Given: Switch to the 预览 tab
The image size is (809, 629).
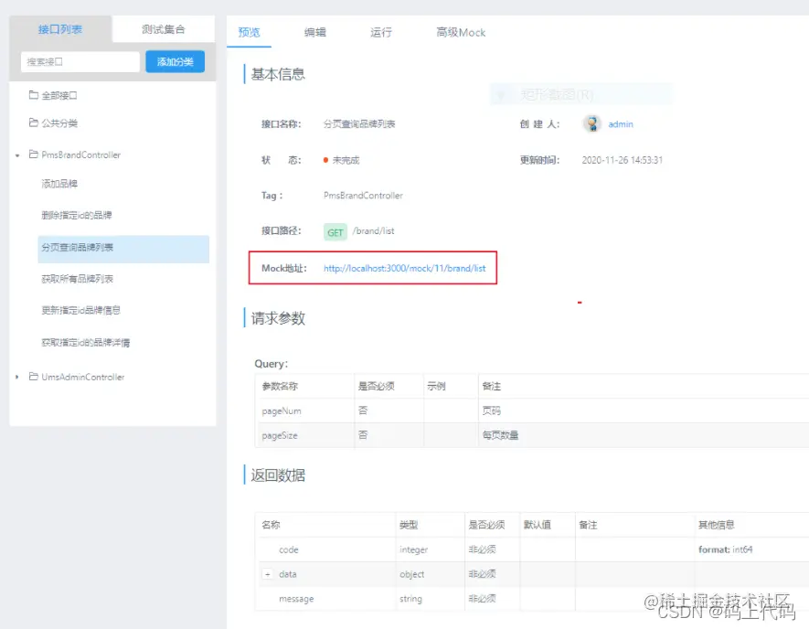Looking at the screenshot, I should 249,32.
